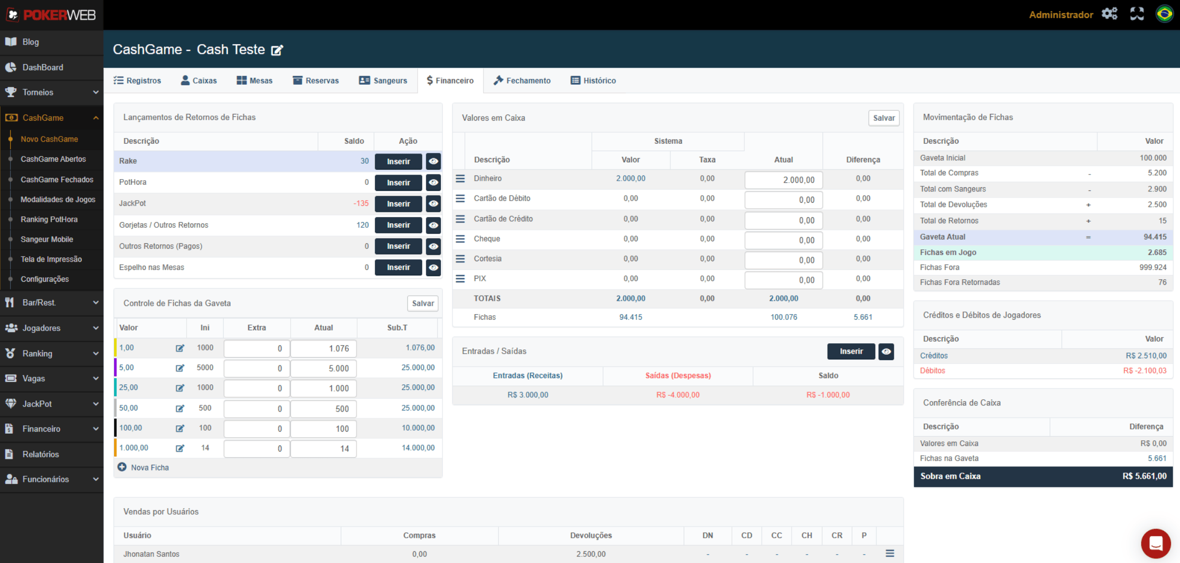This screenshot has width=1180, height=563.
Task: Click the drag handle icon beside Dinheiro
Action: tap(460, 179)
